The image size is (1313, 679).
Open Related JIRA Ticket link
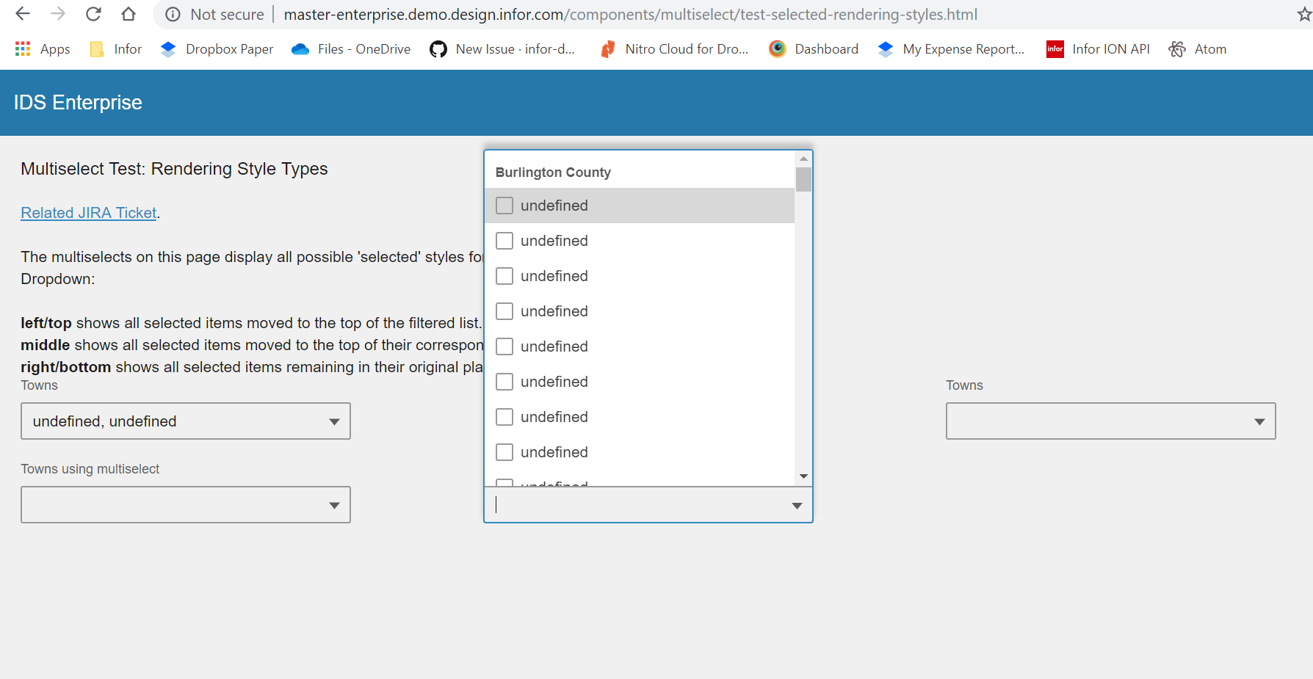coord(89,213)
